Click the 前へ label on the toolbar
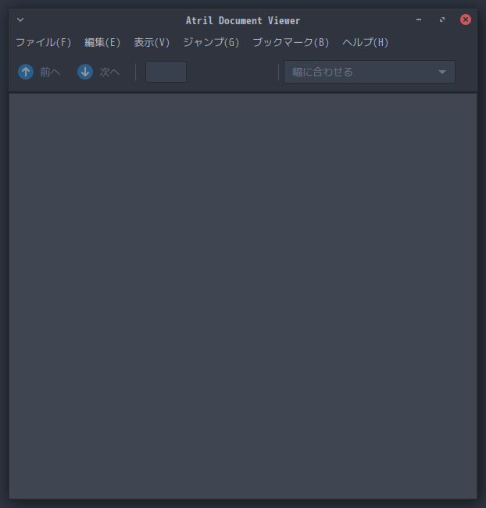This screenshot has height=508, width=486. tap(50, 72)
